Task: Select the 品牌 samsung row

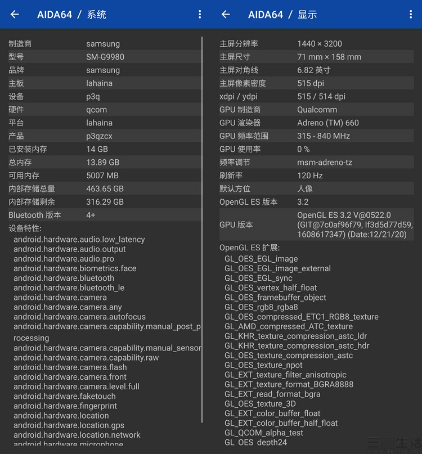Action: click(104, 70)
